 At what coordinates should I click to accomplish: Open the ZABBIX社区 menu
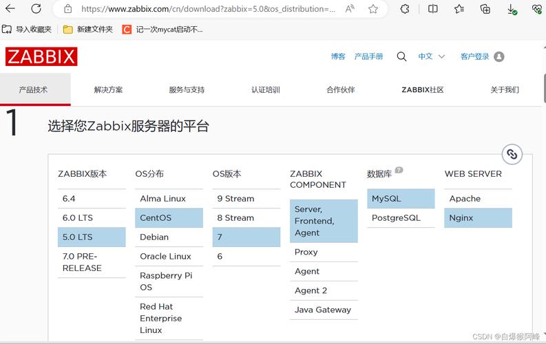click(423, 89)
